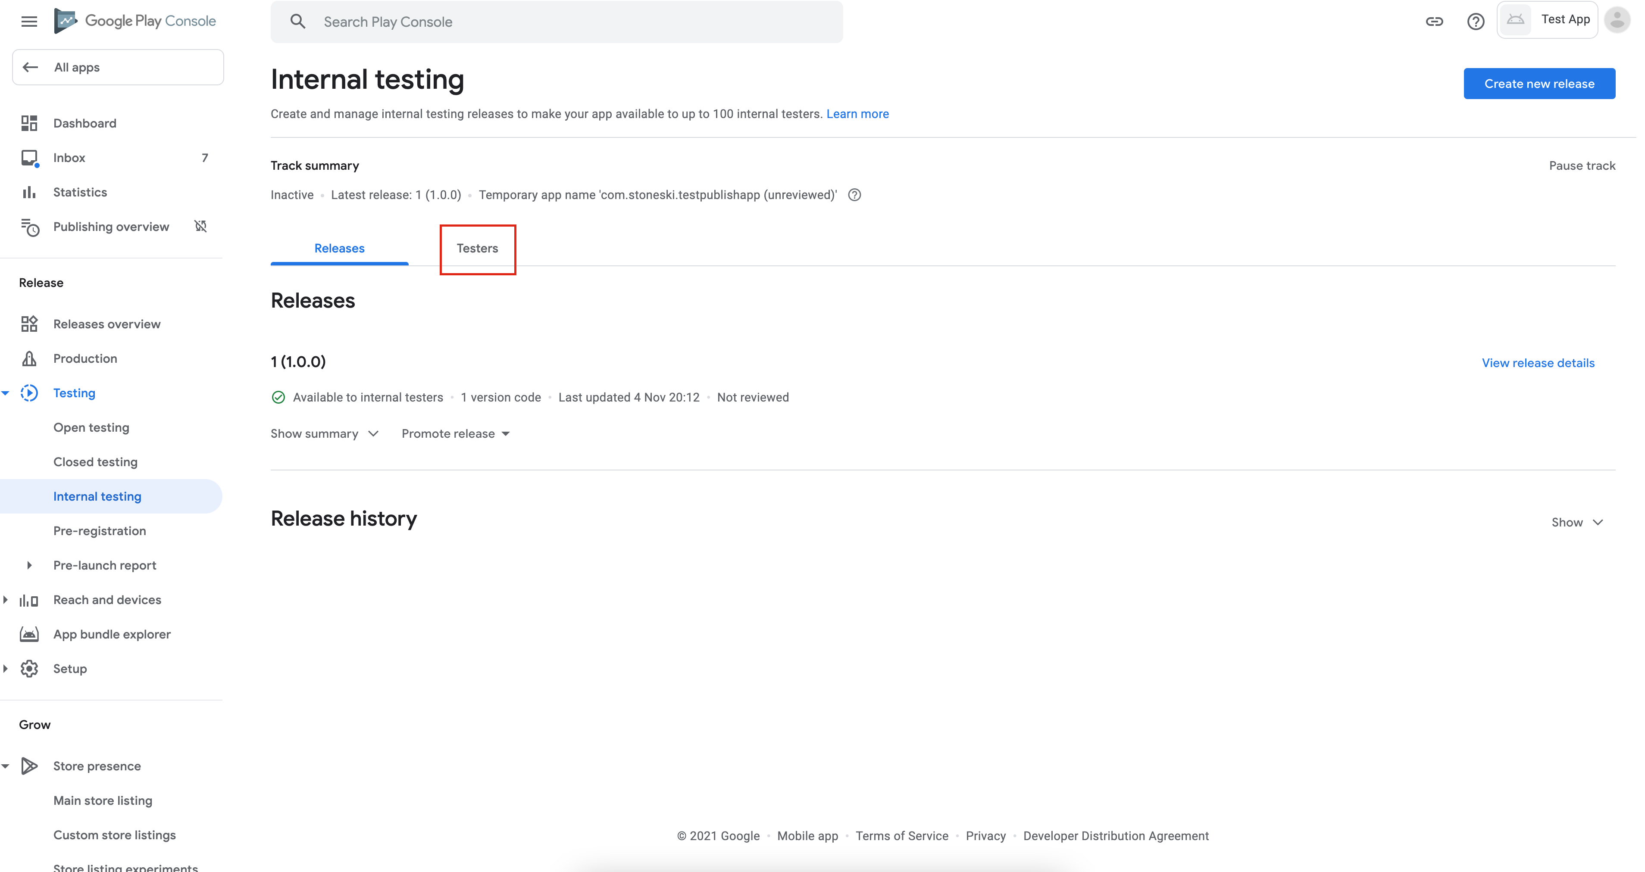The height and width of the screenshot is (872, 1645).
Task: Click the Inbox sidebar icon
Action: [x=29, y=158]
